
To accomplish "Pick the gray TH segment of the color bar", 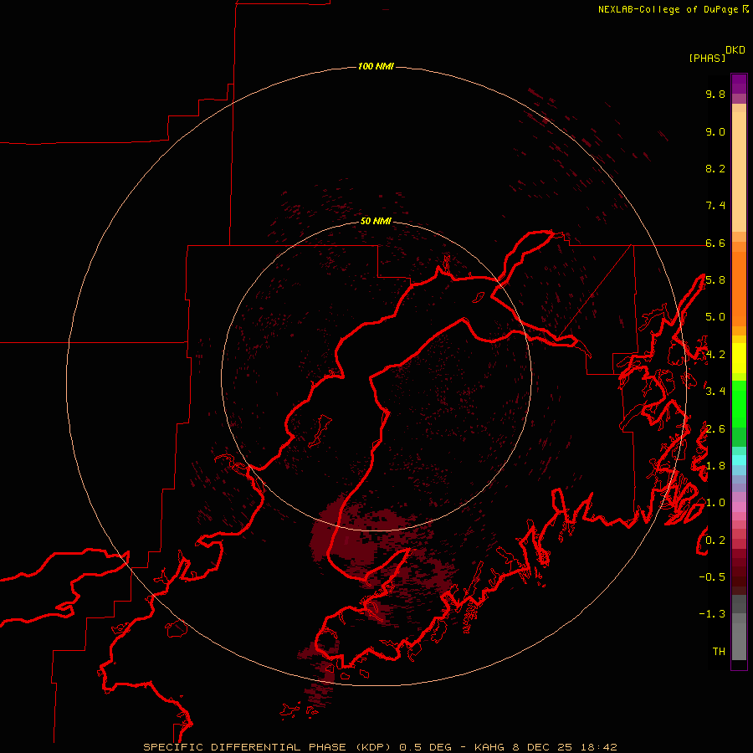I will 739,641.
